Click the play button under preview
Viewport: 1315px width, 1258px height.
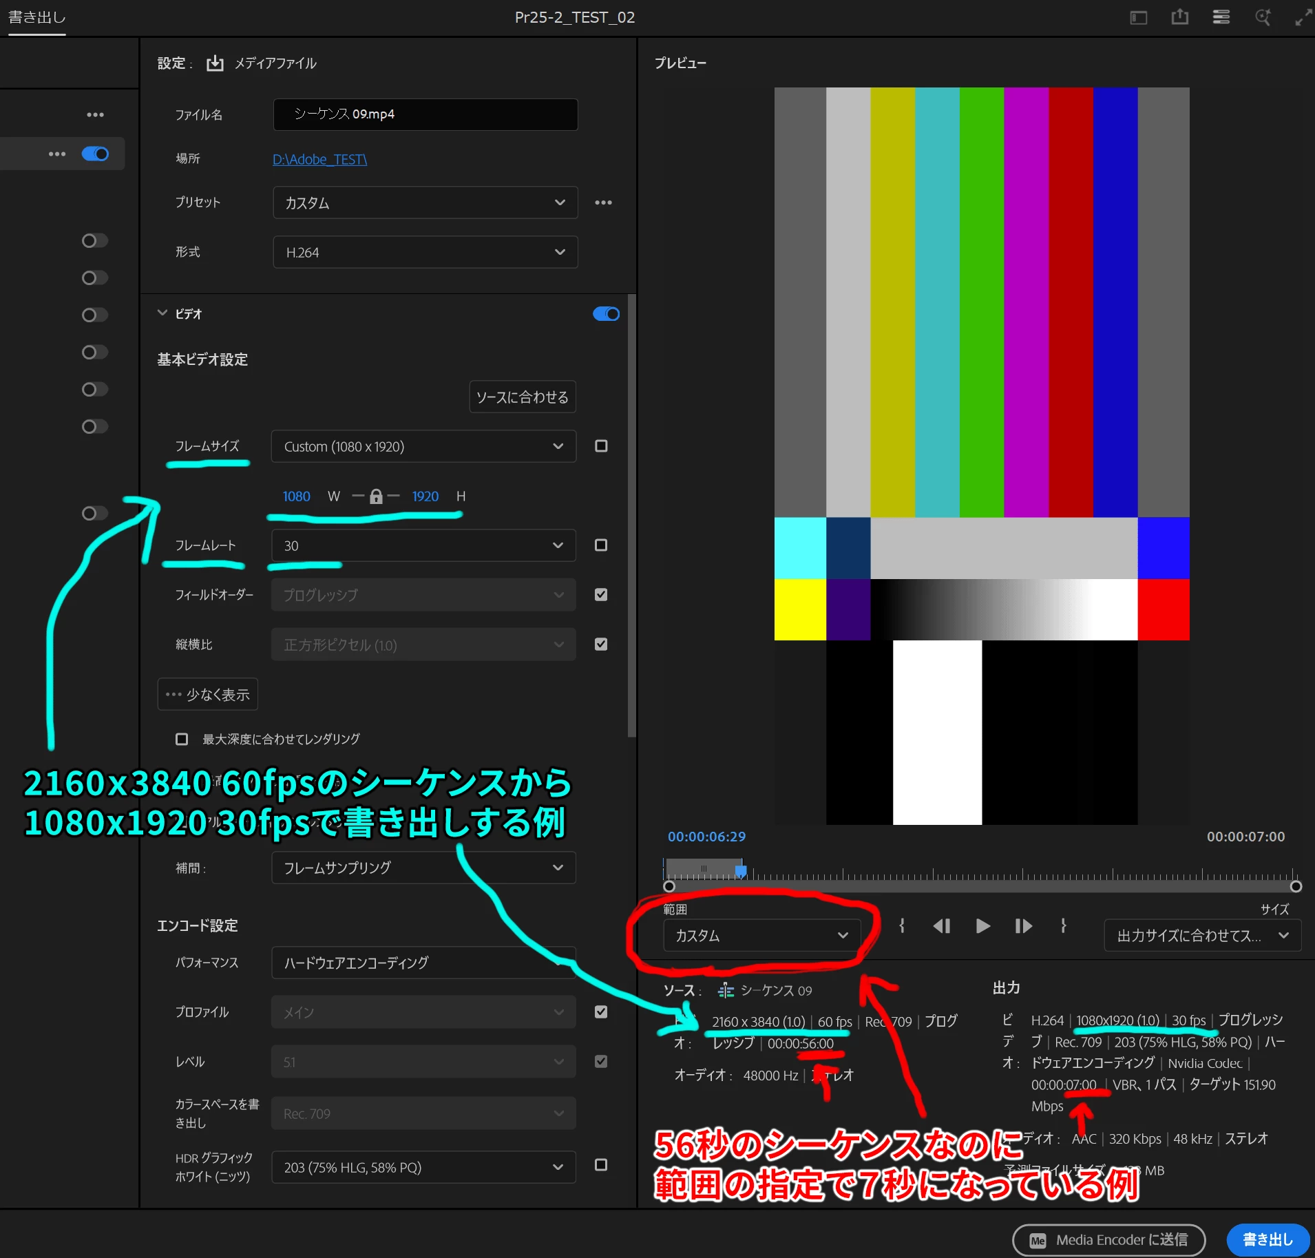coord(982,926)
